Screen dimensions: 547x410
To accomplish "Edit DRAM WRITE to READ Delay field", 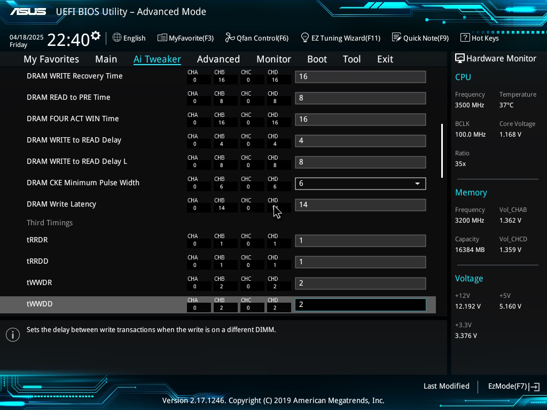I will pyautogui.click(x=361, y=141).
